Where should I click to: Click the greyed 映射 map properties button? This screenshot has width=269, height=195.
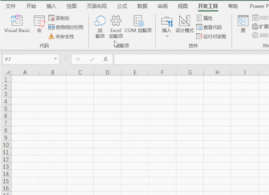point(261,18)
